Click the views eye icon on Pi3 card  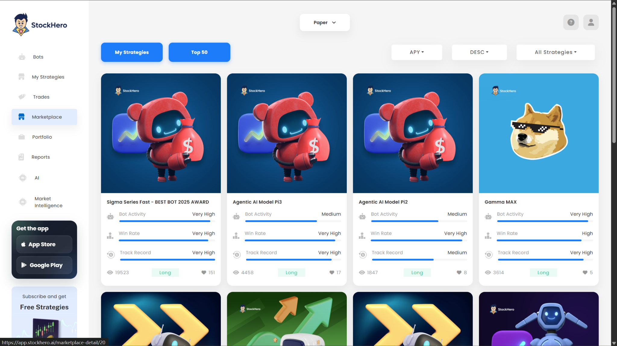click(236, 272)
